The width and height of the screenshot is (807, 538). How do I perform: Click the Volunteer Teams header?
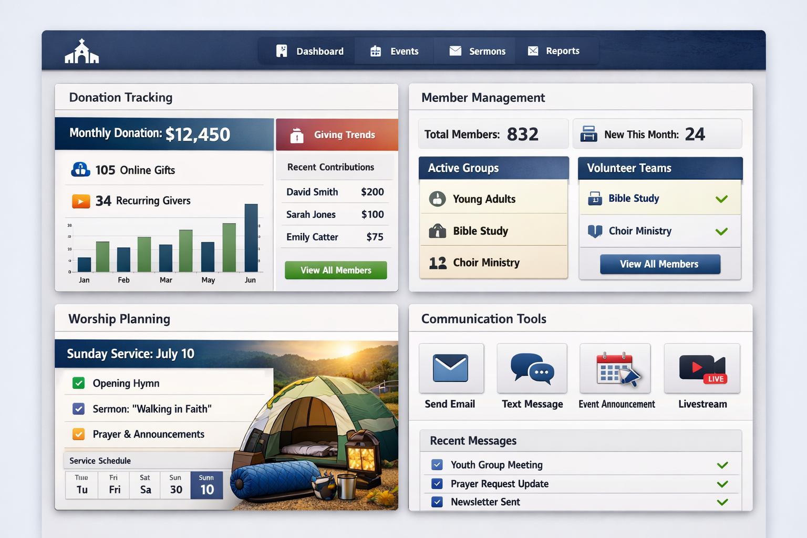[x=660, y=168]
